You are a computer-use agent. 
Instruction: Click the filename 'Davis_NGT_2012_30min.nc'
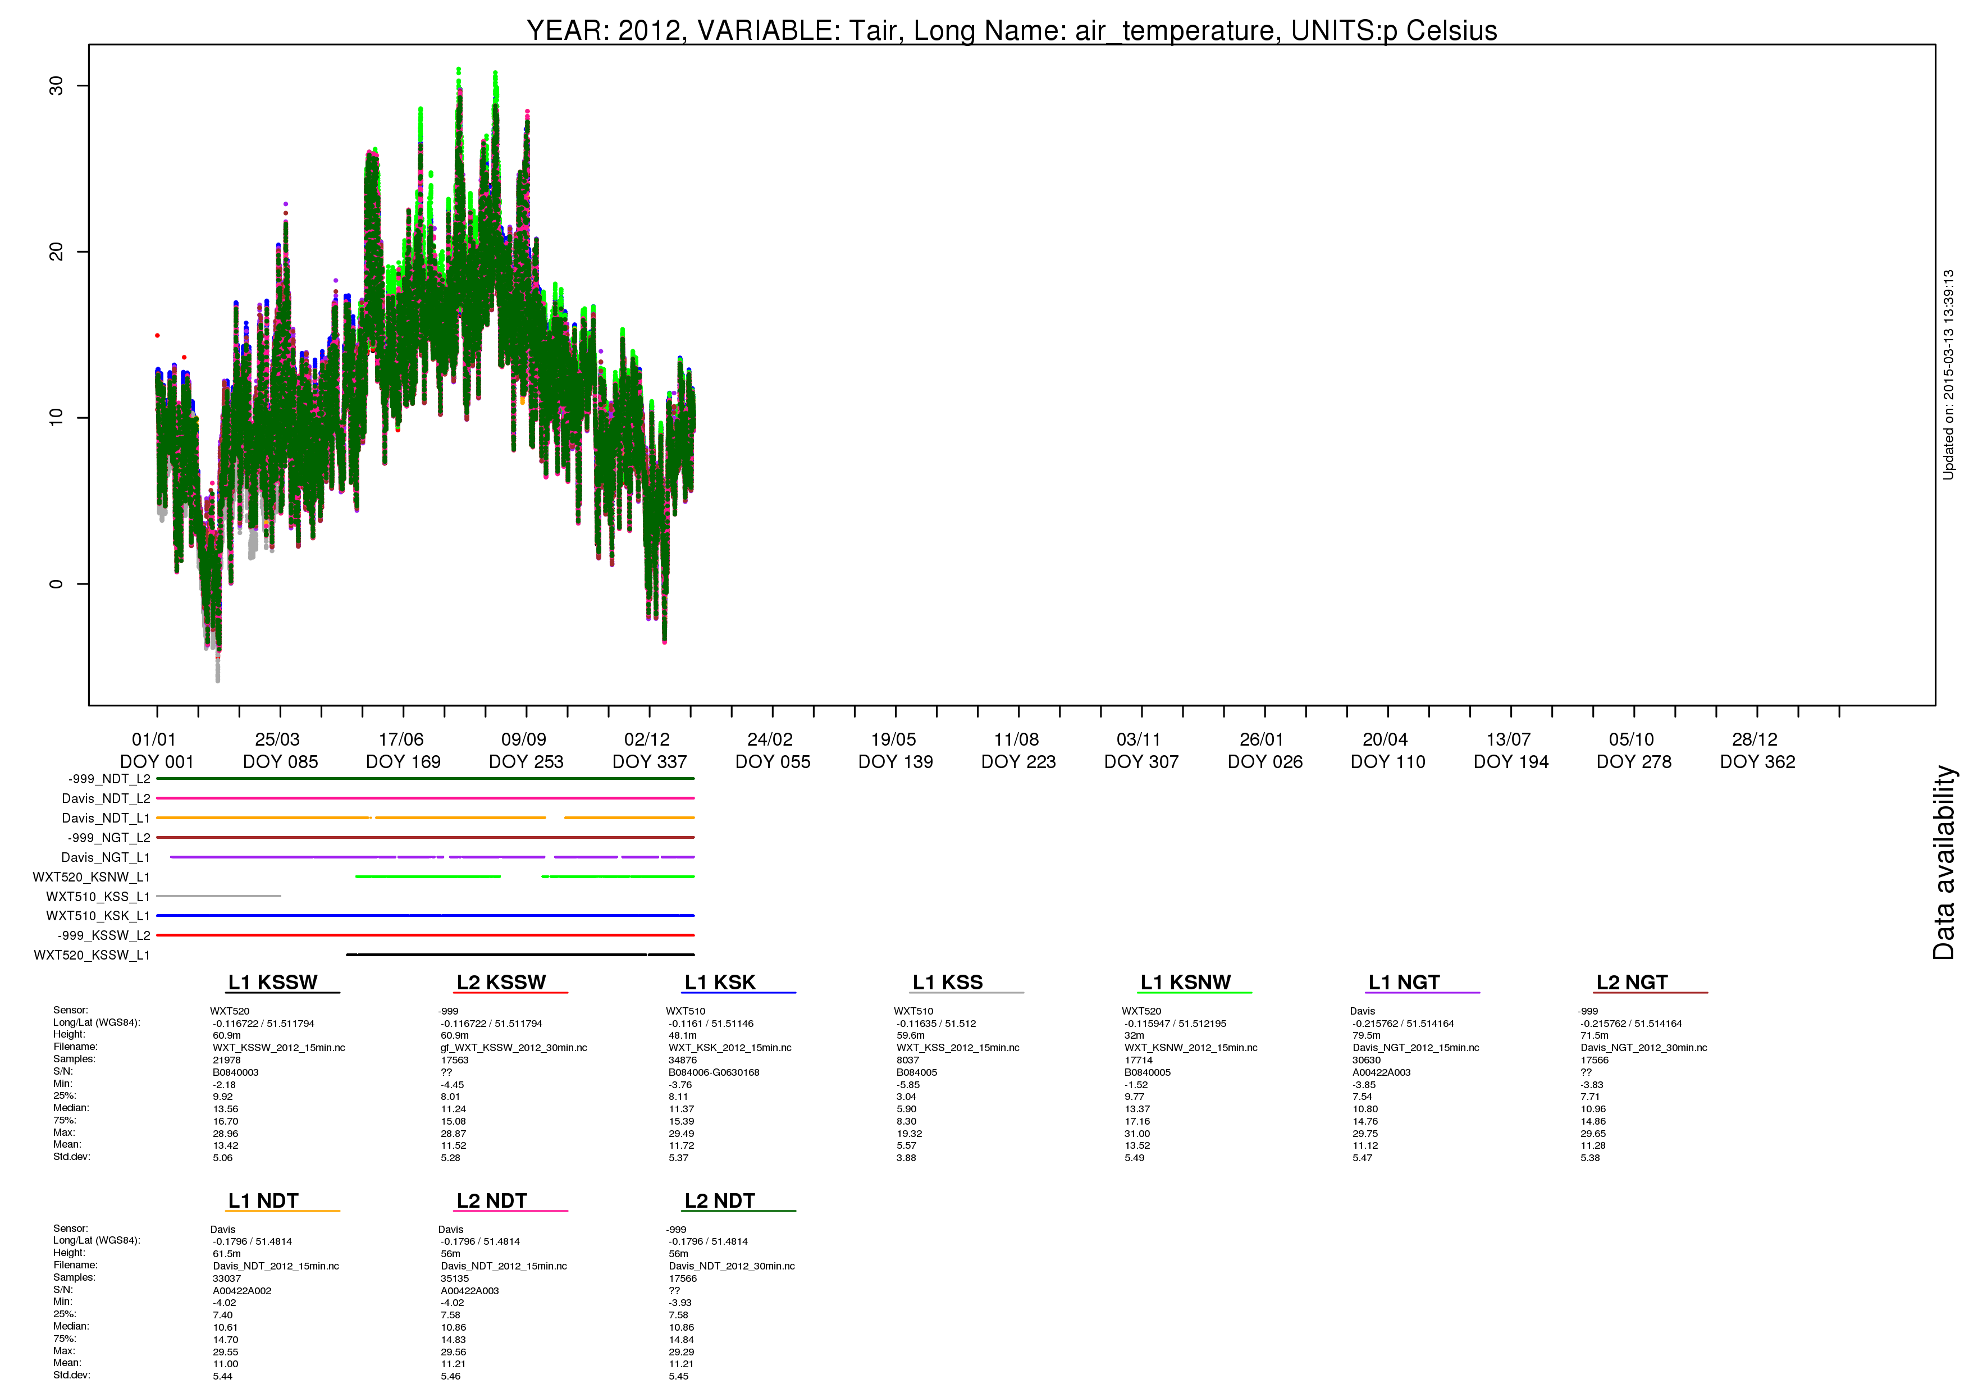pos(1644,1048)
